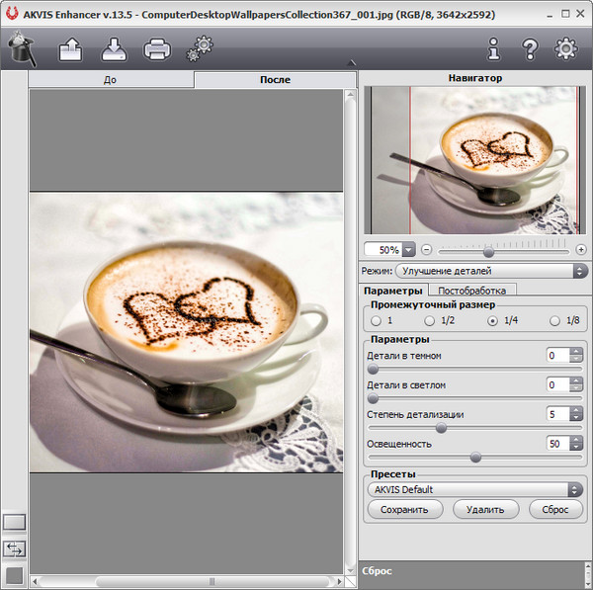593x590 pixels.
Task: Click the zoom in plus icon
Action: point(580,250)
